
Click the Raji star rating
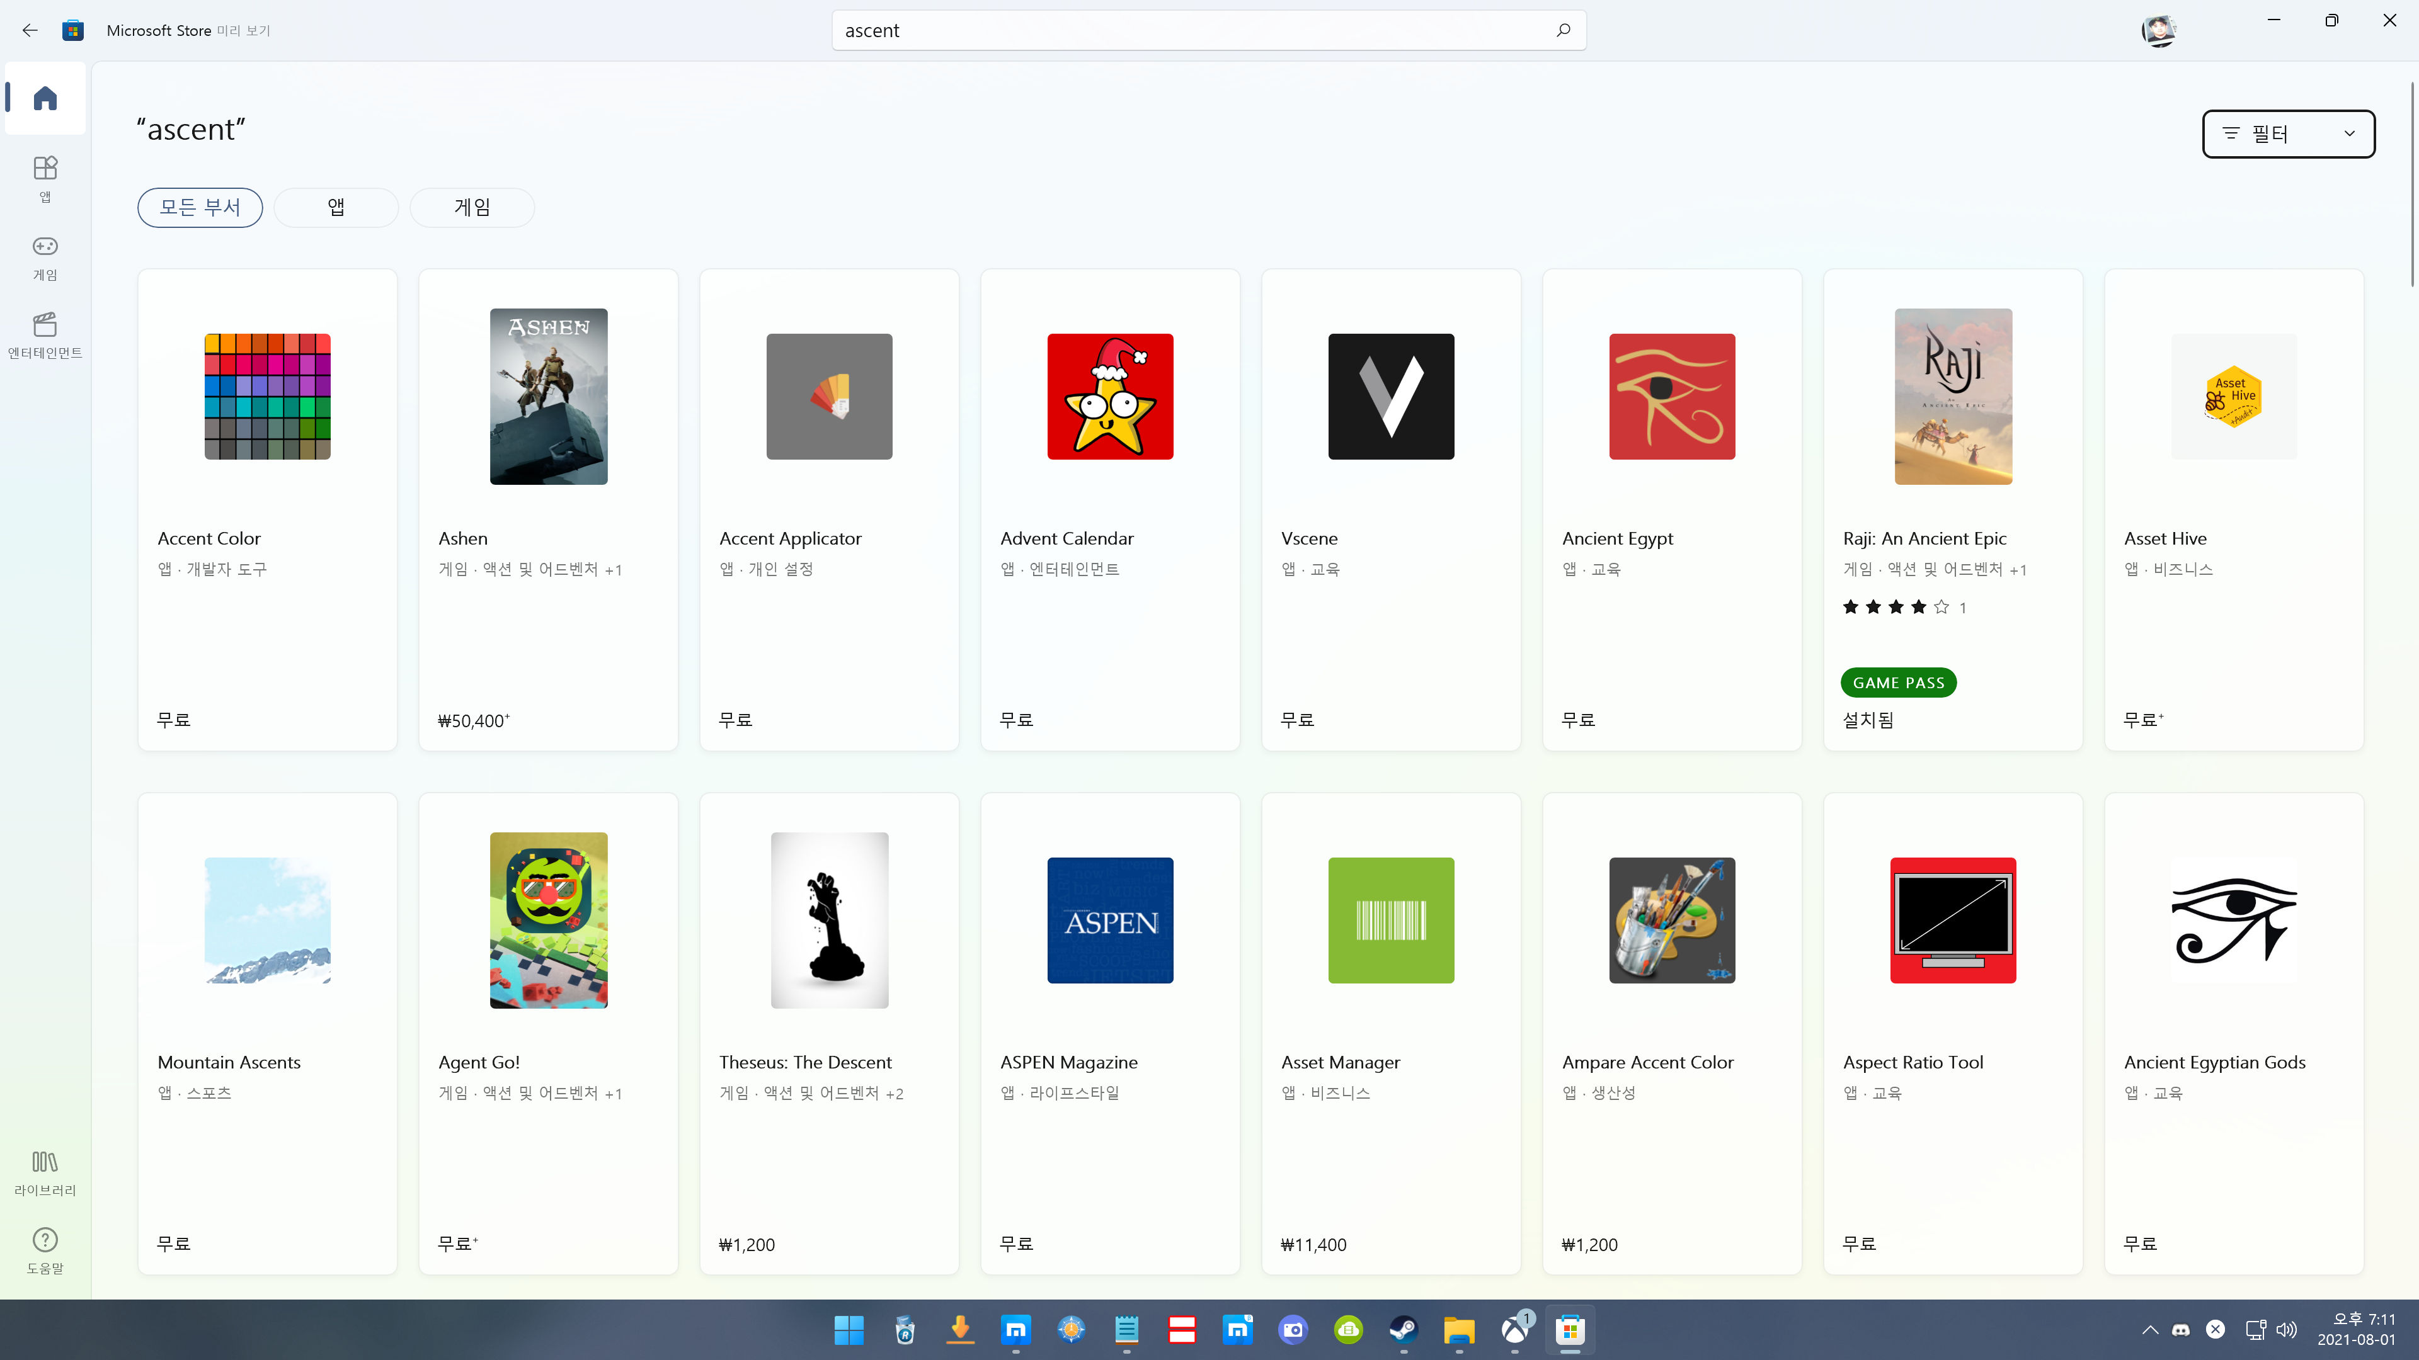pyautogui.click(x=1896, y=607)
